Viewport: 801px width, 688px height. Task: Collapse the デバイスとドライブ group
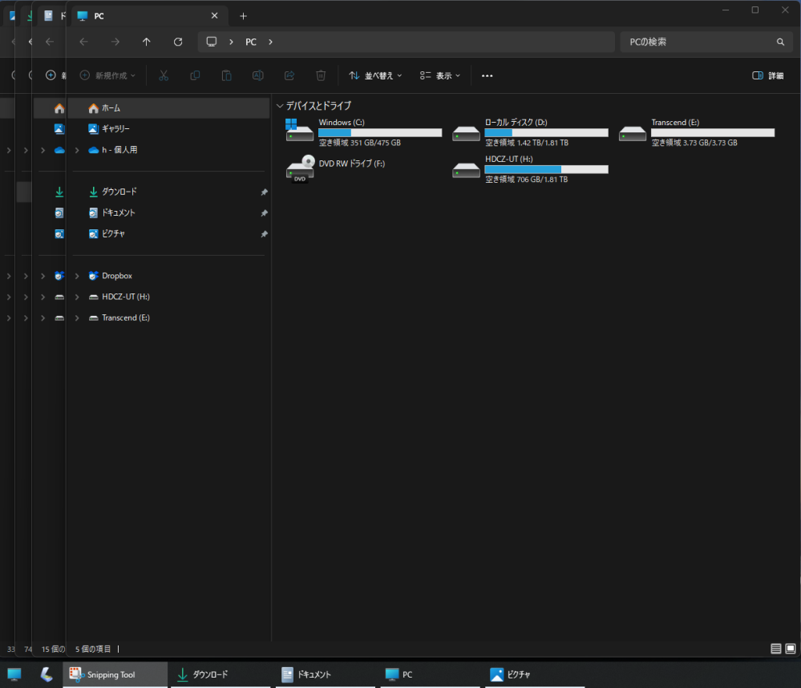click(x=279, y=106)
